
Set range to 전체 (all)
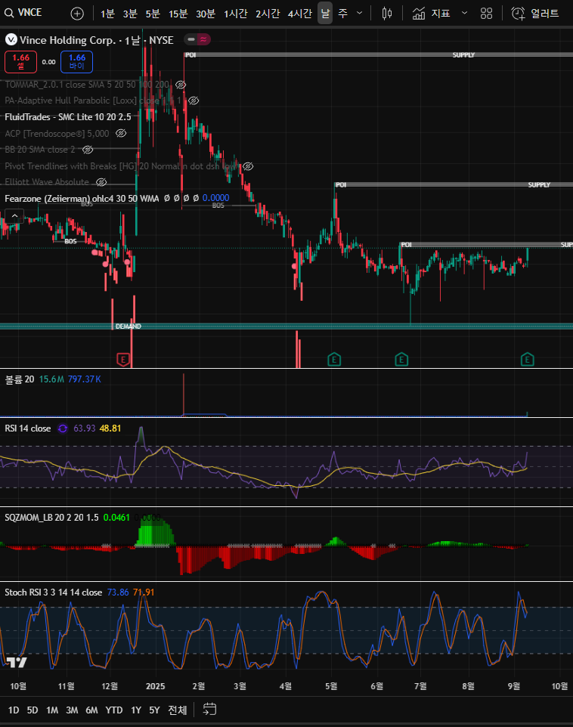pyautogui.click(x=177, y=710)
